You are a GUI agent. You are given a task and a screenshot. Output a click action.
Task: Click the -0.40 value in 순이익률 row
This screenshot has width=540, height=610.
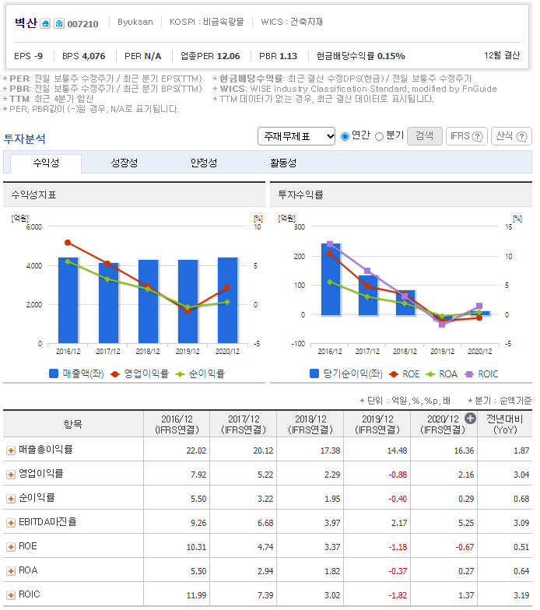tap(398, 499)
